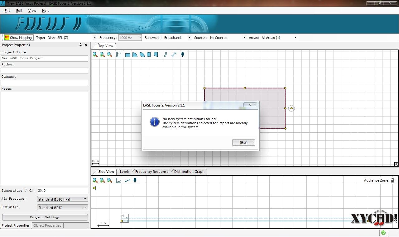399x237 pixels.
Task: Pin the Project Properties panel
Action: click(81, 45)
